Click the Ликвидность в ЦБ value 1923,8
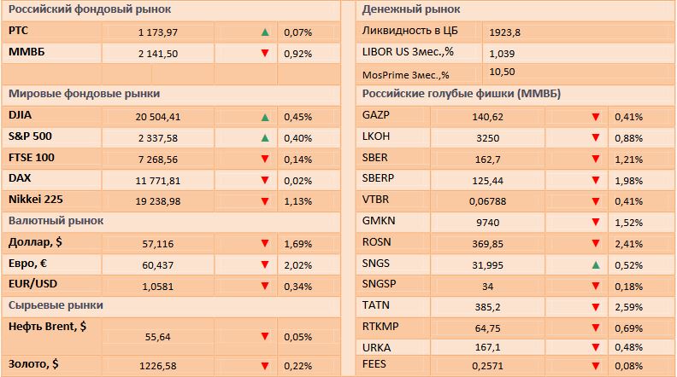Image resolution: width=677 pixels, height=377 pixels. pyautogui.click(x=505, y=32)
